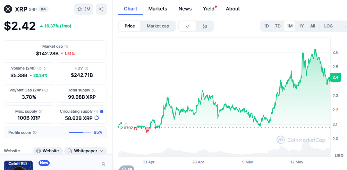Open the Chart tab
The height and width of the screenshot is (170, 347).
coord(130,9)
